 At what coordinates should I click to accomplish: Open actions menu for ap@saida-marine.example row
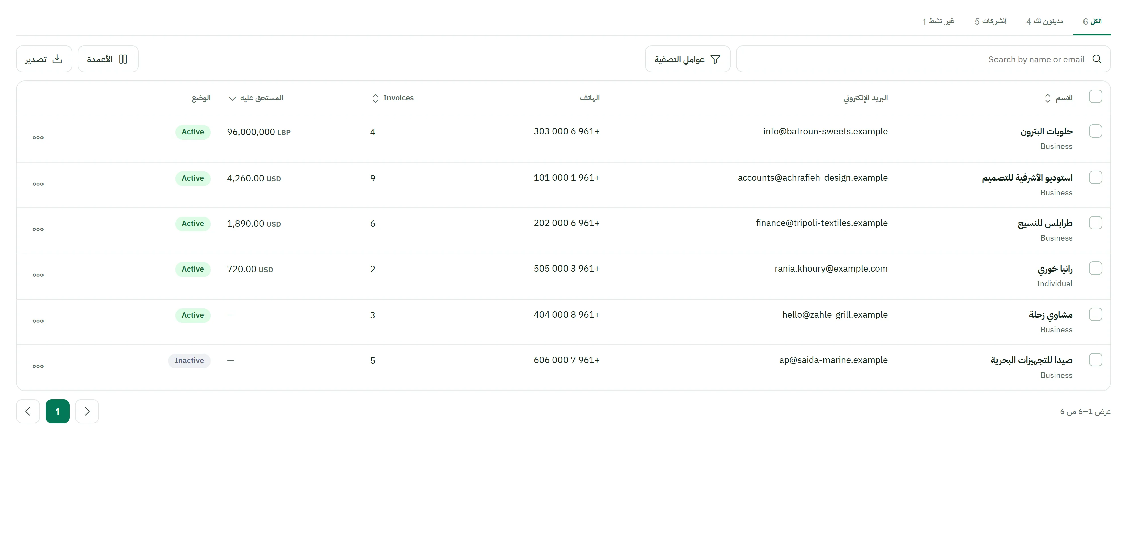(38, 366)
